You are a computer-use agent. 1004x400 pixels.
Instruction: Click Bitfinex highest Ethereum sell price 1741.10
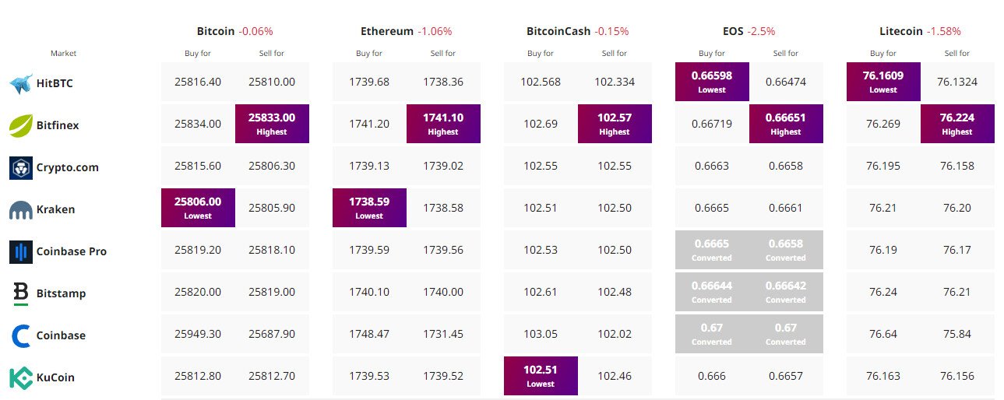tap(443, 124)
